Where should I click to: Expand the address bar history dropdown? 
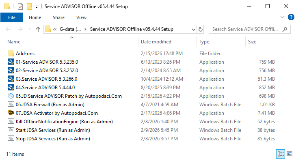pos(194,30)
